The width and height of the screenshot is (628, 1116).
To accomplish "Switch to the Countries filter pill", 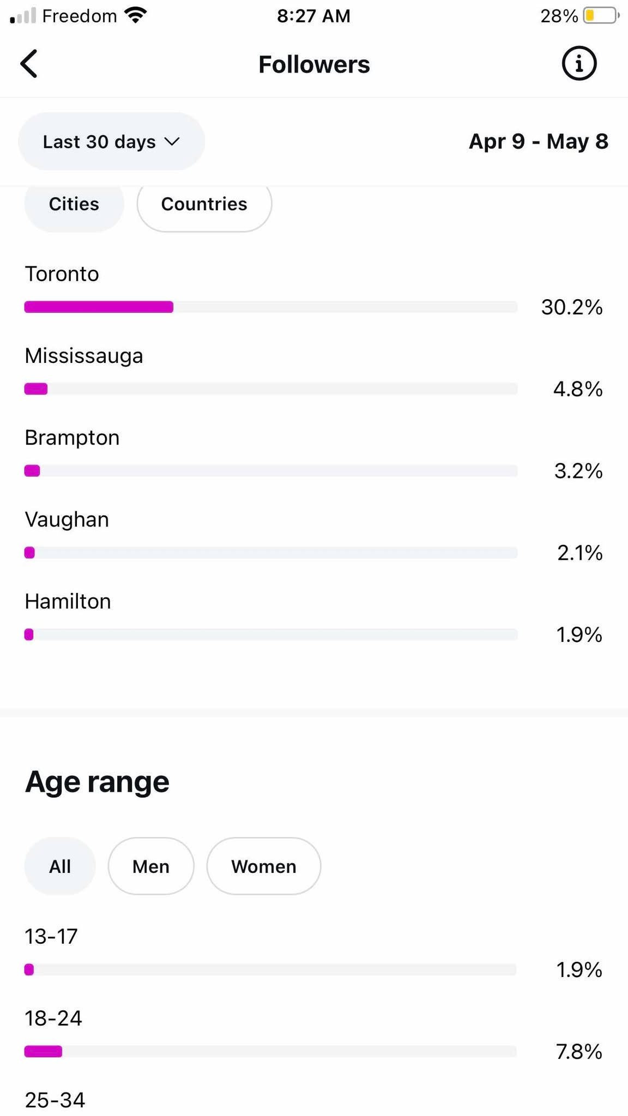I will [x=204, y=204].
